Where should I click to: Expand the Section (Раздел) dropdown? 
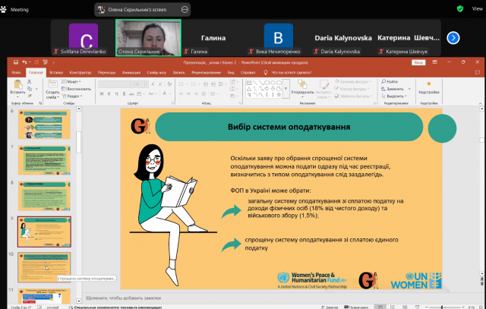click(x=74, y=96)
